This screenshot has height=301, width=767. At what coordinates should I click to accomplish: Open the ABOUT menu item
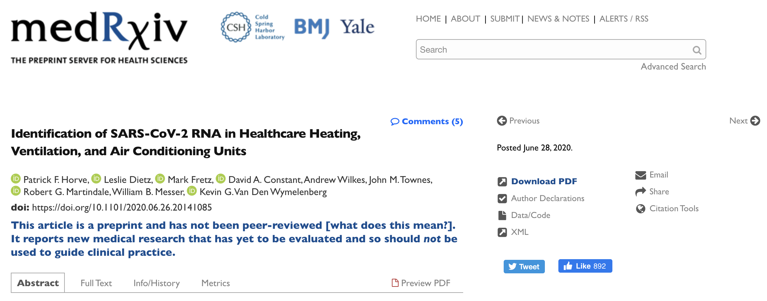(x=466, y=19)
